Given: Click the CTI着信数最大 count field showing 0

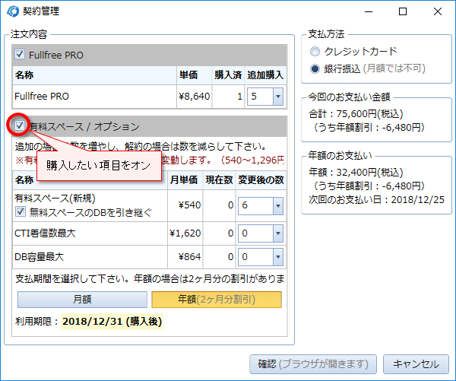Looking at the screenshot, I should [x=255, y=233].
